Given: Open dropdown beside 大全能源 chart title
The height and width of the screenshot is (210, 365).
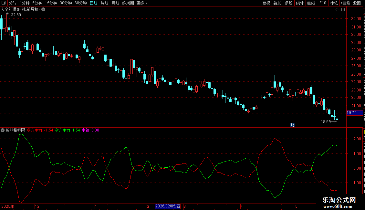Looking at the screenshot, I should point(43,10).
